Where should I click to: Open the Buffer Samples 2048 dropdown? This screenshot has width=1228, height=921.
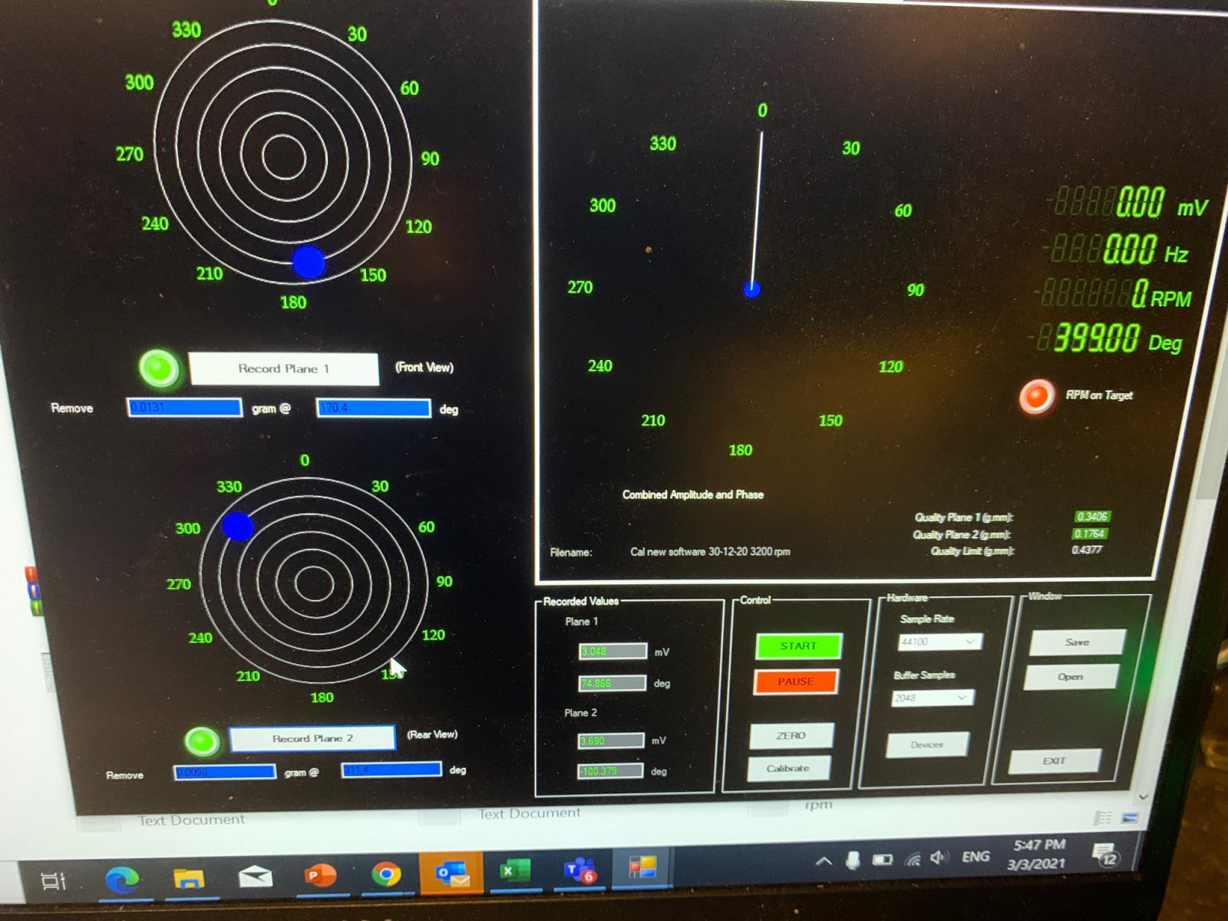point(933,698)
